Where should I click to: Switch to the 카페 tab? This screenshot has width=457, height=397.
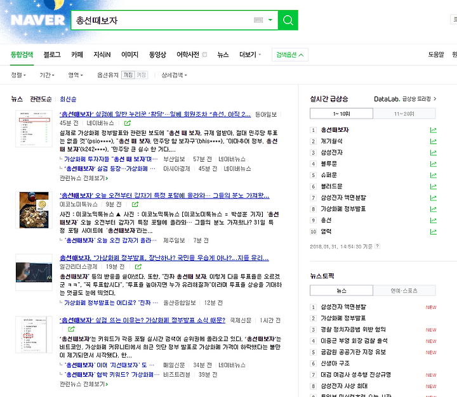pyautogui.click(x=77, y=55)
